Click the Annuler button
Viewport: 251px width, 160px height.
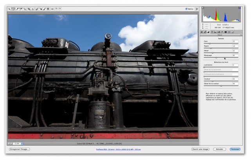219,149
